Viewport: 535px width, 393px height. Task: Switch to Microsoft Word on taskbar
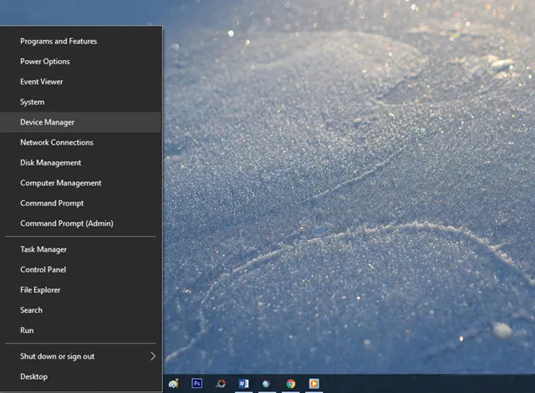[243, 384]
